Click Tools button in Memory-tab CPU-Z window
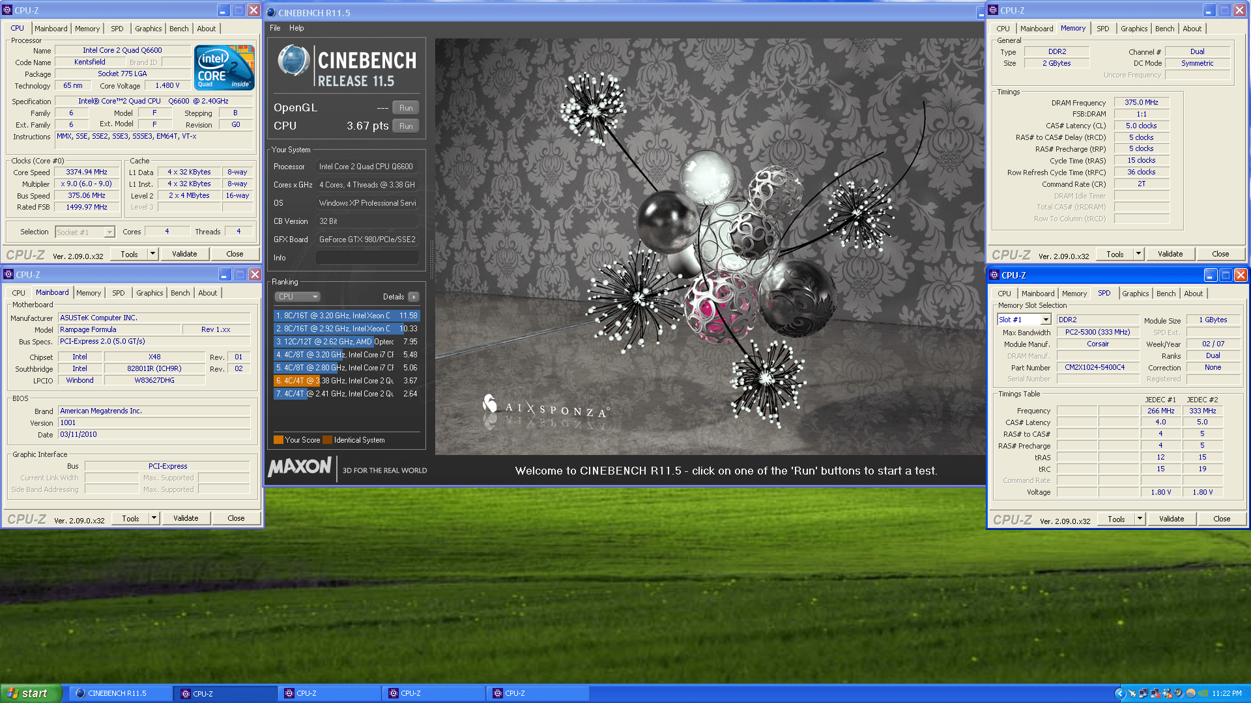This screenshot has width=1251, height=703. pyautogui.click(x=1115, y=254)
